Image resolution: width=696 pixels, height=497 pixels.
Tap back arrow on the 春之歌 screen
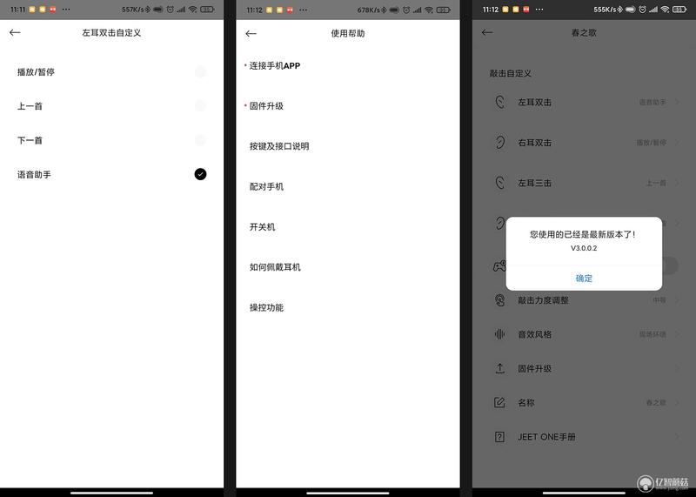pos(487,32)
